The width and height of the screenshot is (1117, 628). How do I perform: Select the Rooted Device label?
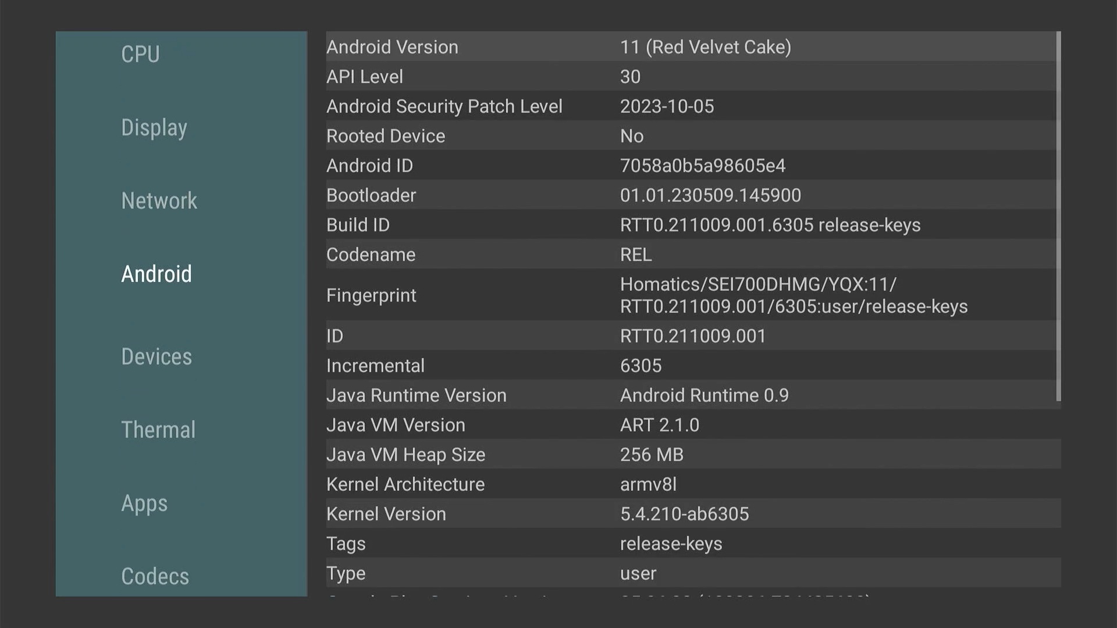[386, 135]
